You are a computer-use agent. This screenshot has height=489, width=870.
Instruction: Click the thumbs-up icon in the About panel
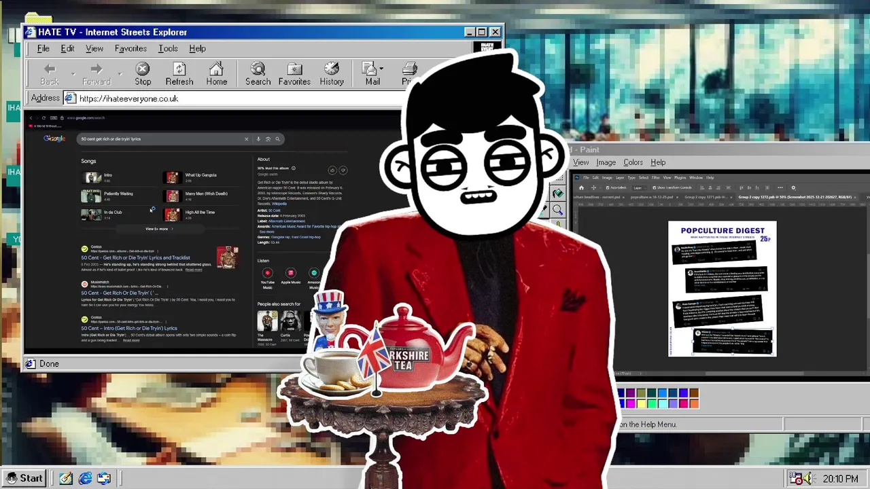click(x=332, y=170)
